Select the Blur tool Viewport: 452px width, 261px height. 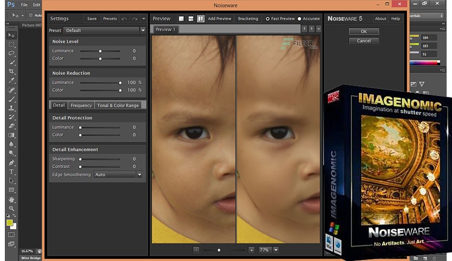(x=11, y=144)
